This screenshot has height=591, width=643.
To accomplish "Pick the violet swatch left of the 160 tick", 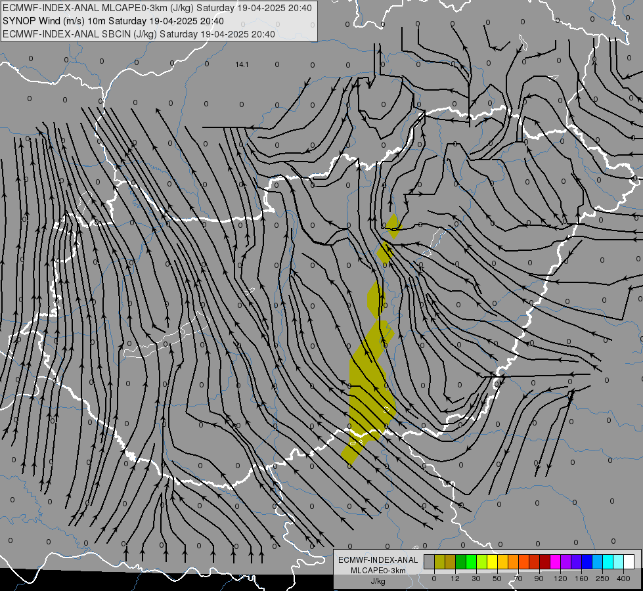I will (577, 562).
